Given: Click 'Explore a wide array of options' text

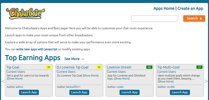Looking at the screenshot, I should point(68,42).
